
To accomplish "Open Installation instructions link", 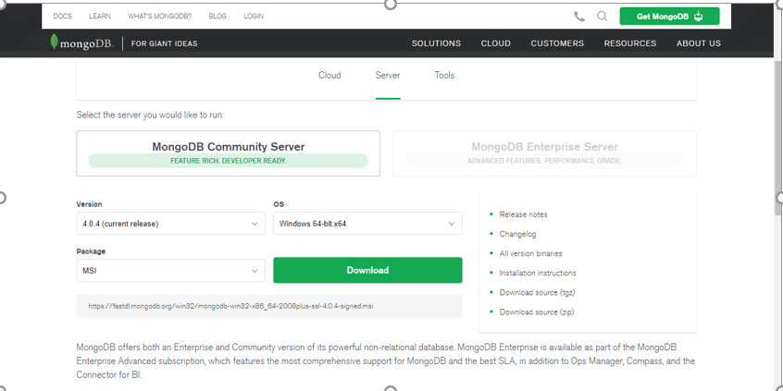I will [538, 273].
